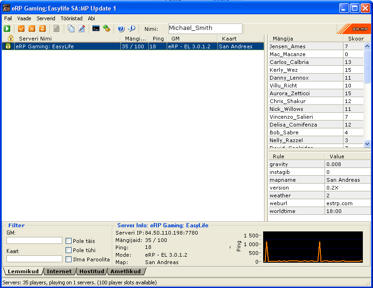Click the player list scroll up arrow
373x288 pixels.
(x=367, y=46)
